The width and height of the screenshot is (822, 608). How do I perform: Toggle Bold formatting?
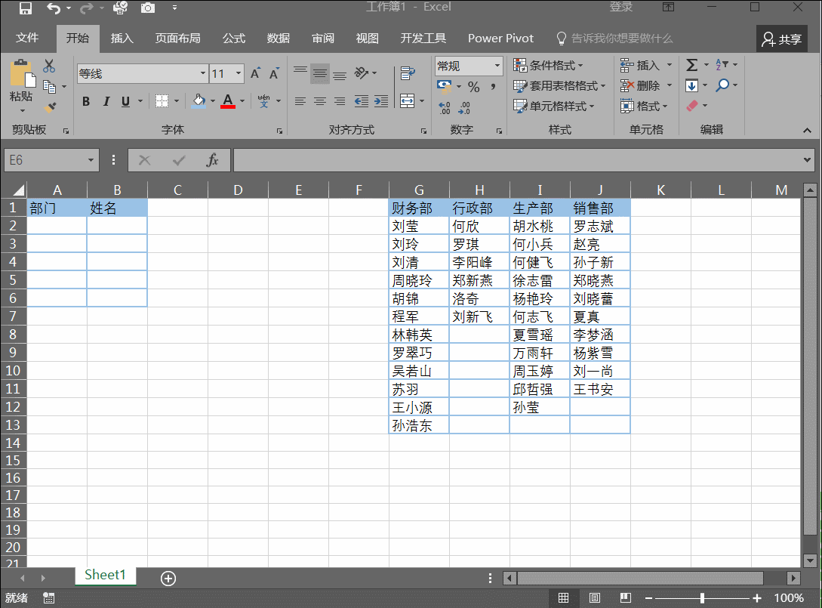86,101
